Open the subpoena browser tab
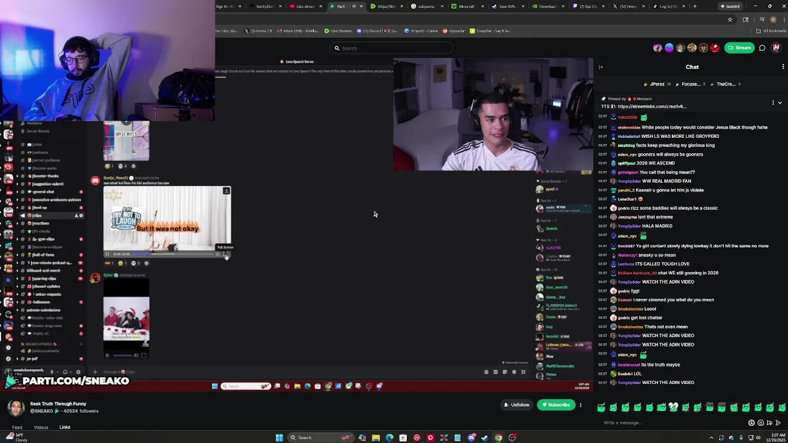 coord(427,6)
